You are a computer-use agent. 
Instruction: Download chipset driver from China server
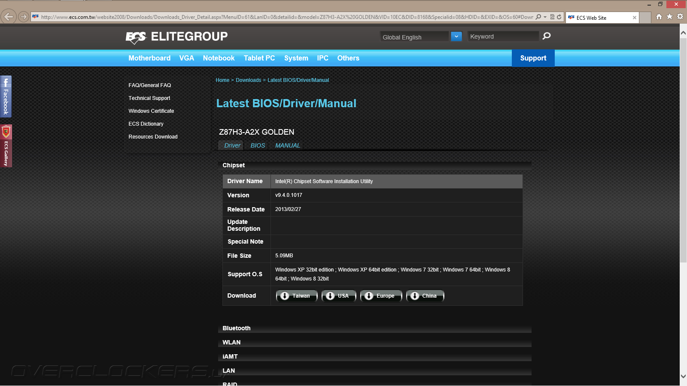point(425,296)
